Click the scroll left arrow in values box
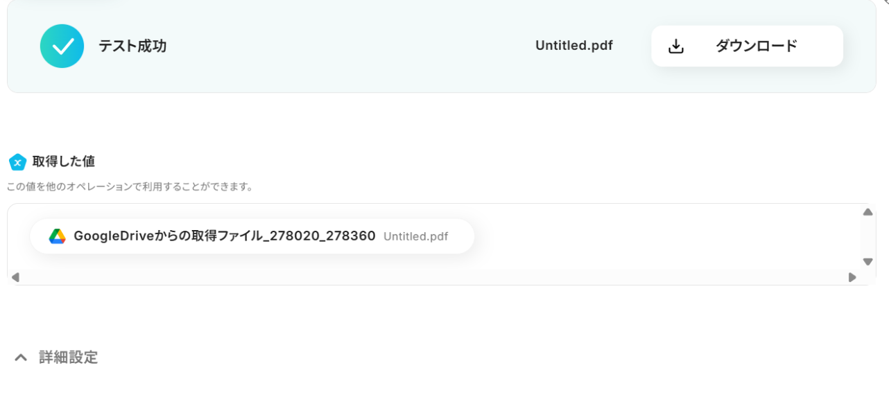This screenshot has height=404, width=889. pyautogui.click(x=15, y=277)
